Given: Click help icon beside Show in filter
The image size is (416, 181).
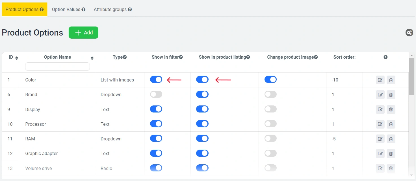Looking at the screenshot, I should [181, 57].
